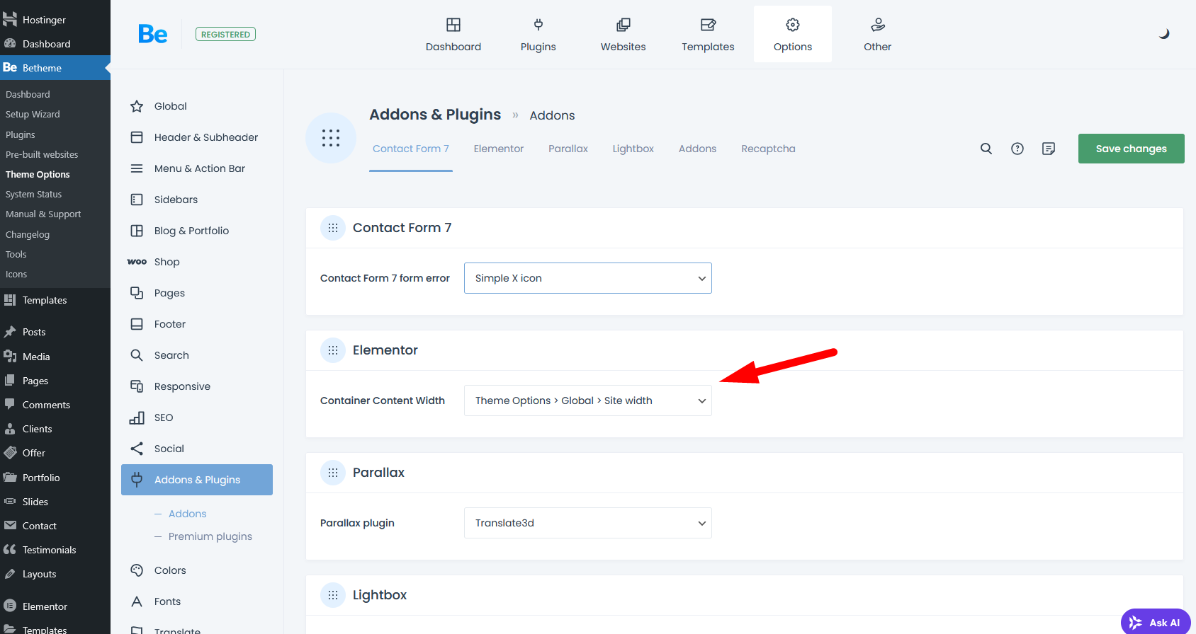Open Plugins in the top navigation

click(538, 34)
